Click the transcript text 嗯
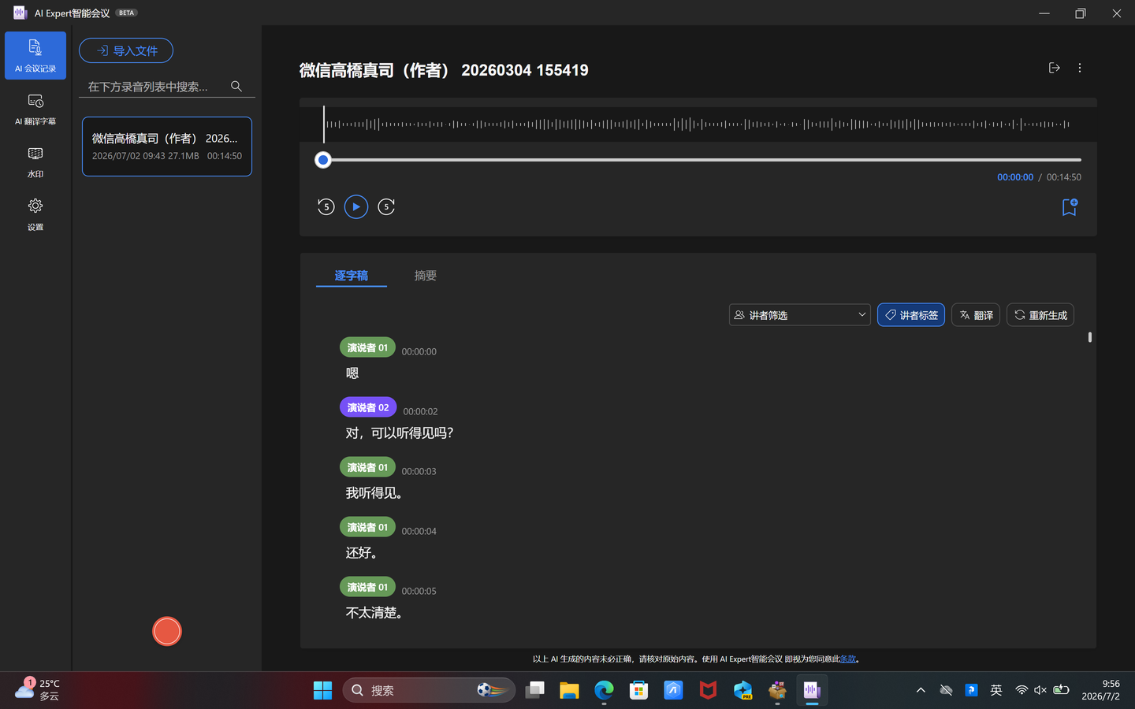The height and width of the screenshot is (709, 1135). pos(352,373)
